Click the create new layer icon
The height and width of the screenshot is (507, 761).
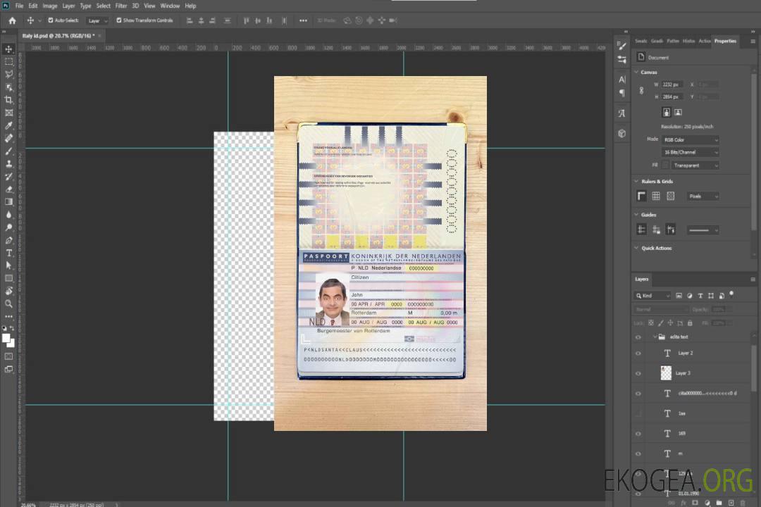tap(731, 503)
